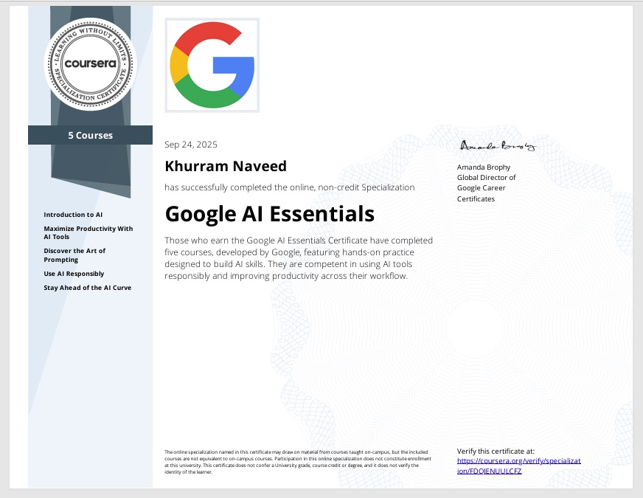
Task: Click the Coursera wordmark inside the badge
Action: click(x=89, y=65)
